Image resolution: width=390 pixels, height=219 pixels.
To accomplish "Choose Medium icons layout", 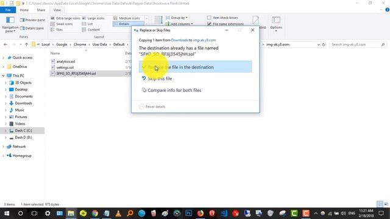I will pos(127,18).
